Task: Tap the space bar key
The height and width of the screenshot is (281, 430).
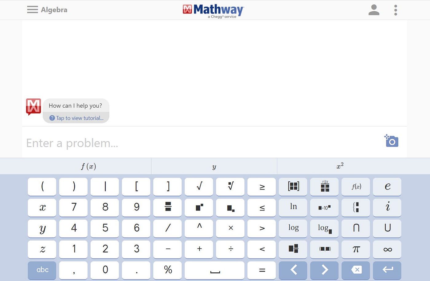Action: click(x=215, y=270)
